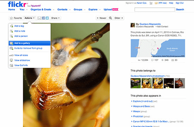
Task: Open the Share dropdown
Action: click(x=55, y=18)
